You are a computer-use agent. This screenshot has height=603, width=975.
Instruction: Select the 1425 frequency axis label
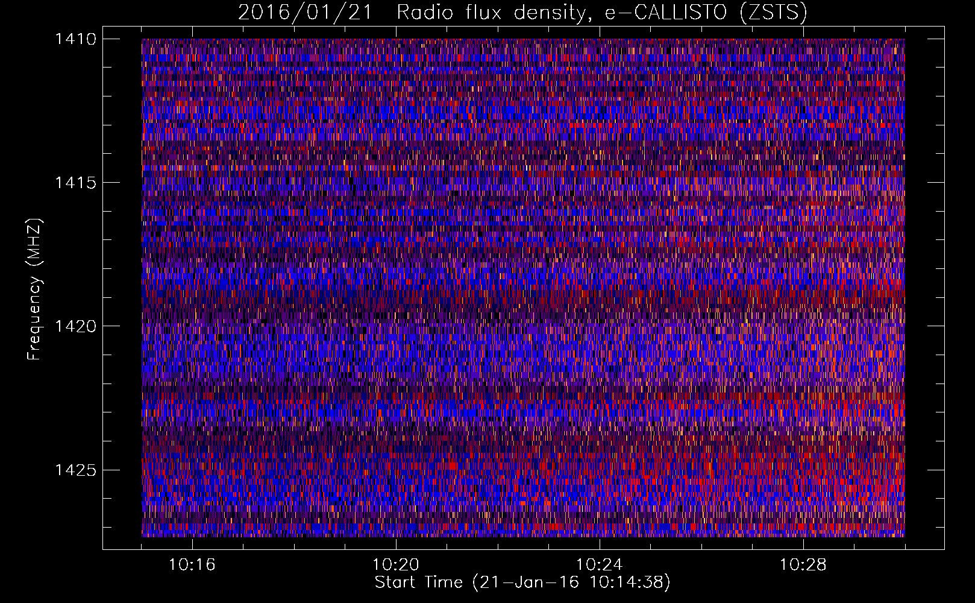[76, 470]
